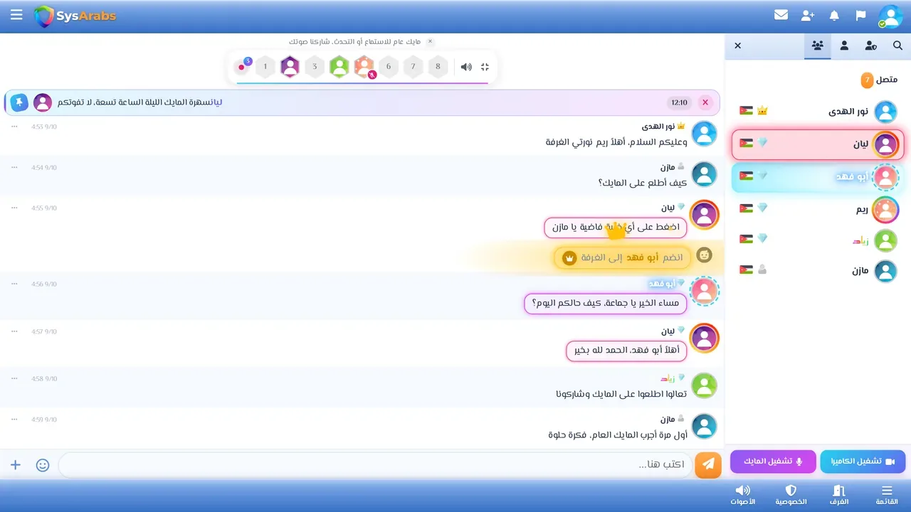Close the users side panel
This screenshot has height=512, width=911.
(x=737, y=46)
